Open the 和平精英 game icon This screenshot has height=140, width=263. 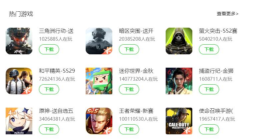click(19, 81)
